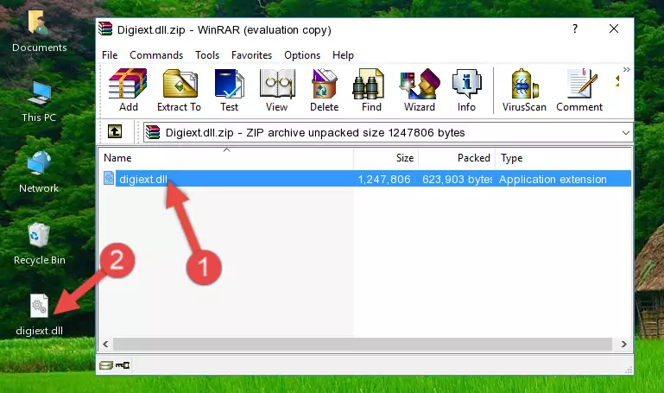Run Test on the archive

tap(229, 90)
